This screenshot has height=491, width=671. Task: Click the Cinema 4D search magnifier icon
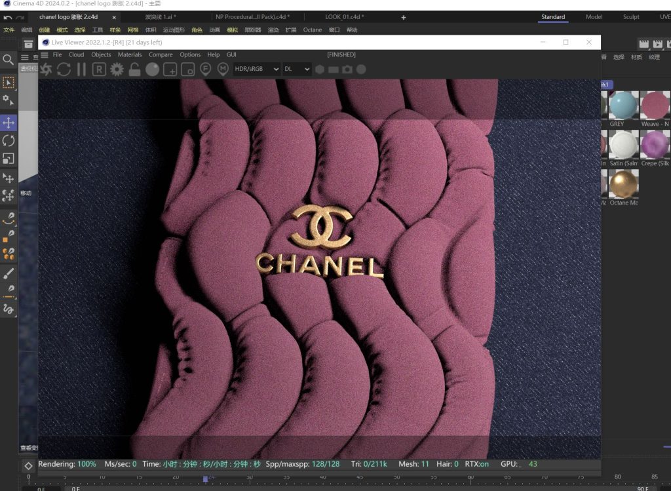click(x=8, y=60)
